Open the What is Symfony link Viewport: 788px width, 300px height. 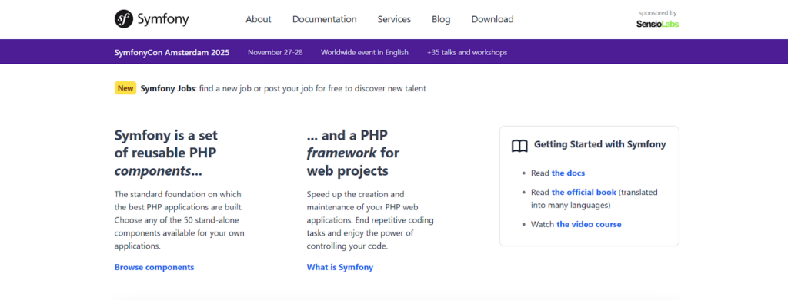(x=339, y=267)
